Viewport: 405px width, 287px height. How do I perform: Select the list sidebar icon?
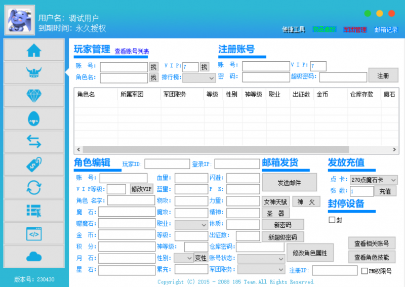click(34, 211)
